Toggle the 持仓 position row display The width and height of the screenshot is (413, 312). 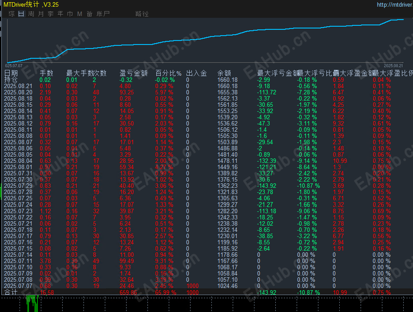12,80
